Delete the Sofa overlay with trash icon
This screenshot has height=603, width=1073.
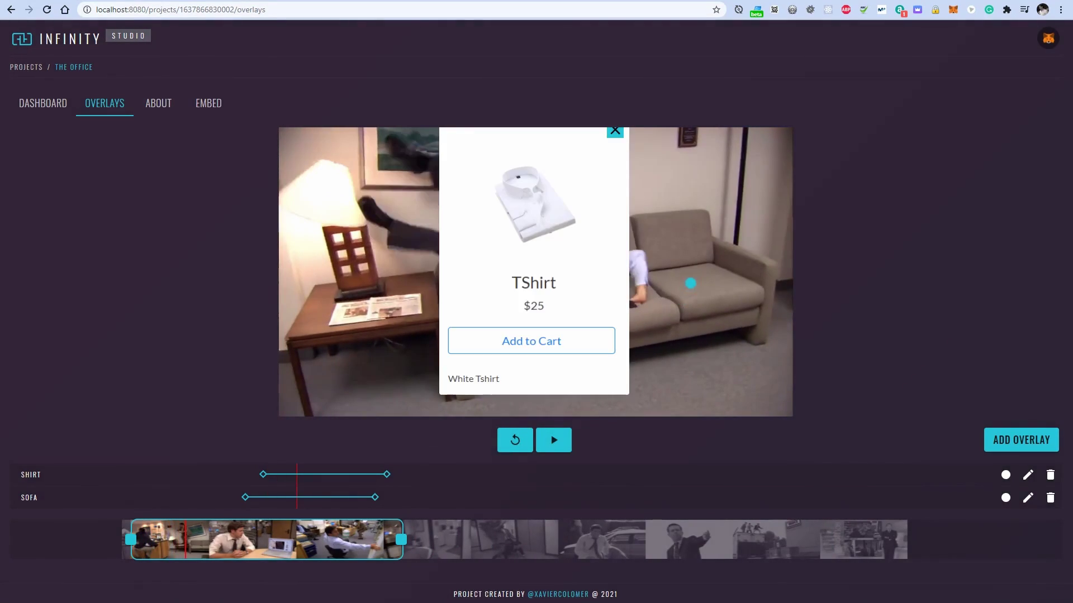[1050, 497]
